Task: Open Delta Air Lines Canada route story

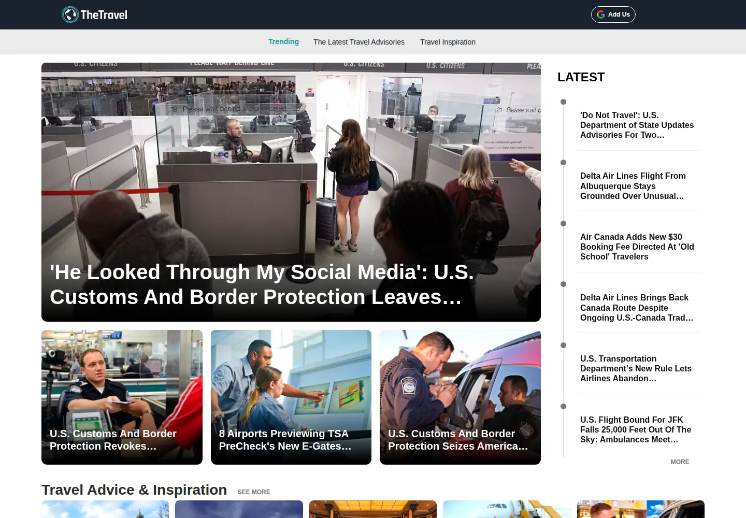Action: point(637,308)
